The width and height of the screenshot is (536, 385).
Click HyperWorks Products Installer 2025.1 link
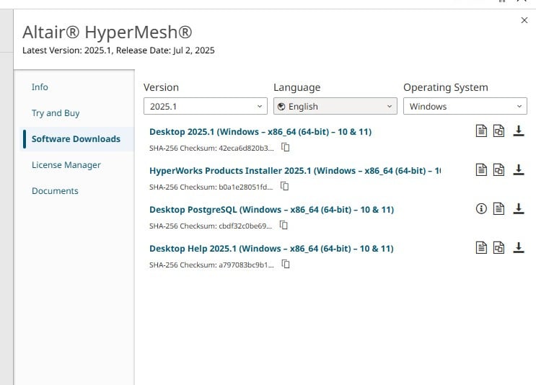click(295, 171)
